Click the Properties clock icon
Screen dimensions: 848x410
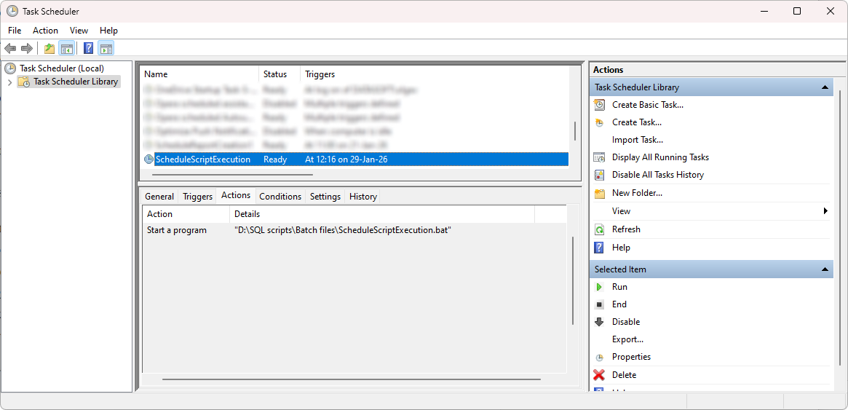[x=599, y=358]
